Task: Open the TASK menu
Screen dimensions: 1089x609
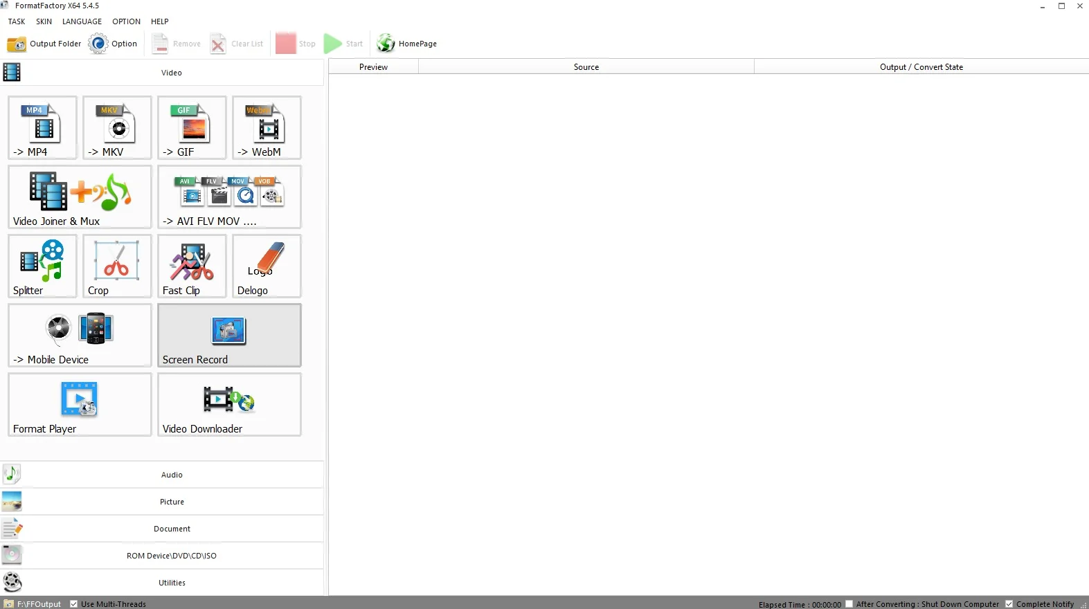Action: 17,21
